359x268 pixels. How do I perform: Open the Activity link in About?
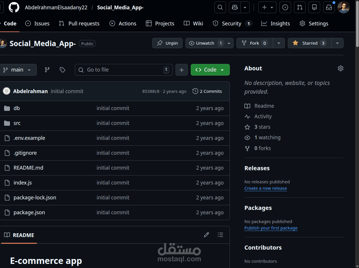pos(258,116)
